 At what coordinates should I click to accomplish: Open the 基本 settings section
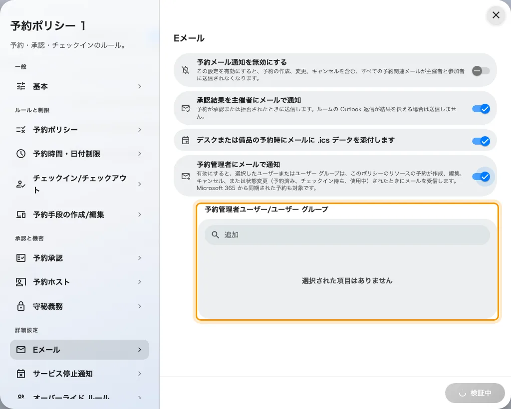(79, 86)
